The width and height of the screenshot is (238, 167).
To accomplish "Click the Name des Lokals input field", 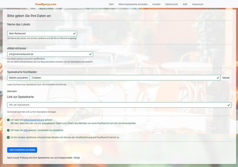I will [42, 34].
